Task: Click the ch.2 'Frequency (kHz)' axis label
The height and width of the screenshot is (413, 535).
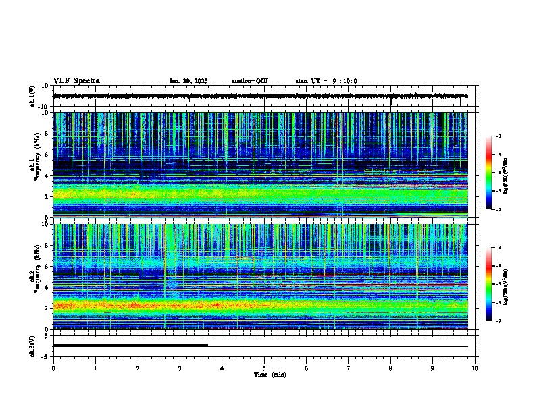Action: (x=37, y=268)
